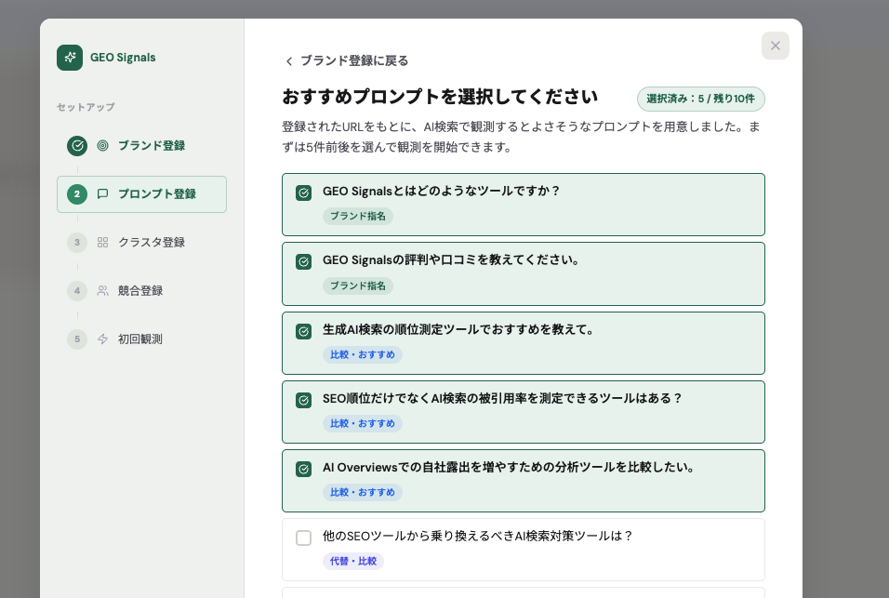Viewport: 889px width, 598px height.
Task: Click the text '他のSEOツールから乗り換えるべきAI検索対策ツールは？'
Action: pos(477,537)
